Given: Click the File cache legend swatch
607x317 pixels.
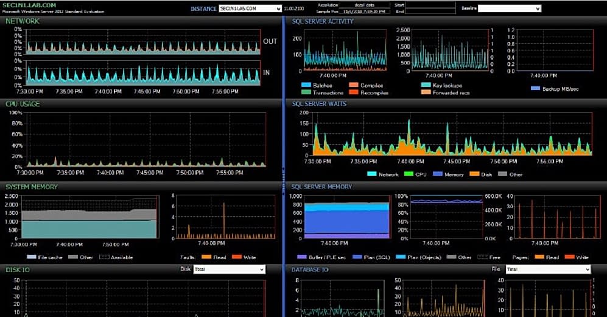Looking at the screenshot, I should [x=30, y=257].
